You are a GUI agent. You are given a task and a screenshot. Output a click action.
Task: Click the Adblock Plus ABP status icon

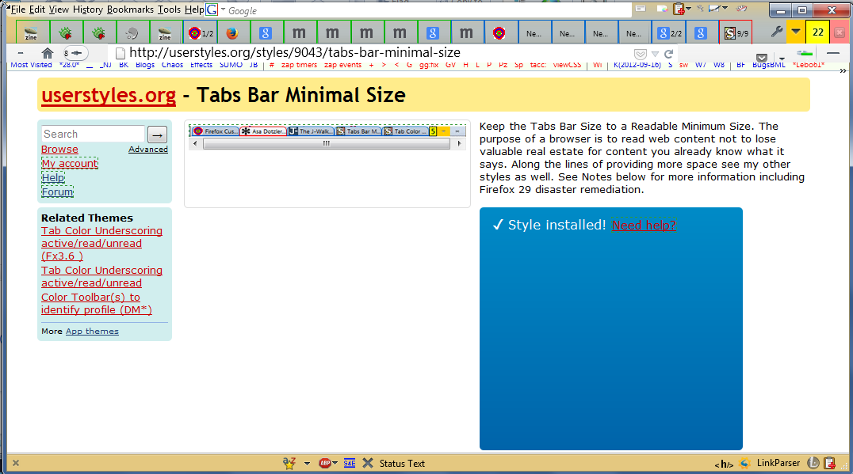[325, 463]
